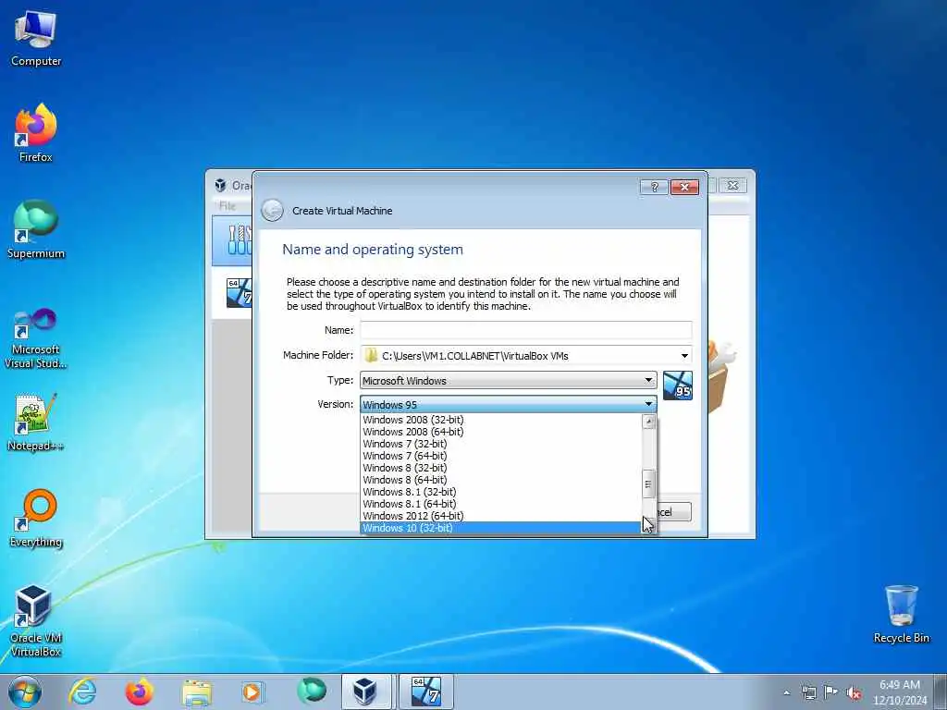
Task: Choose highlighted Windows 10 (32-bit) entry
Action: (x=500, y=528)
